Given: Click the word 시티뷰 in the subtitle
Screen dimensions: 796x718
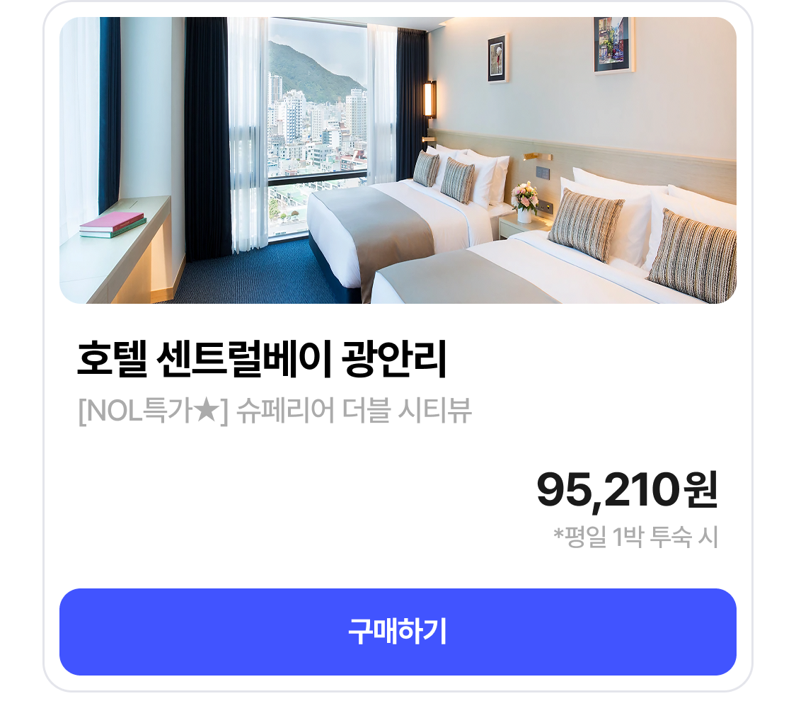Looking at the screenshot, I should click(435, 410).
